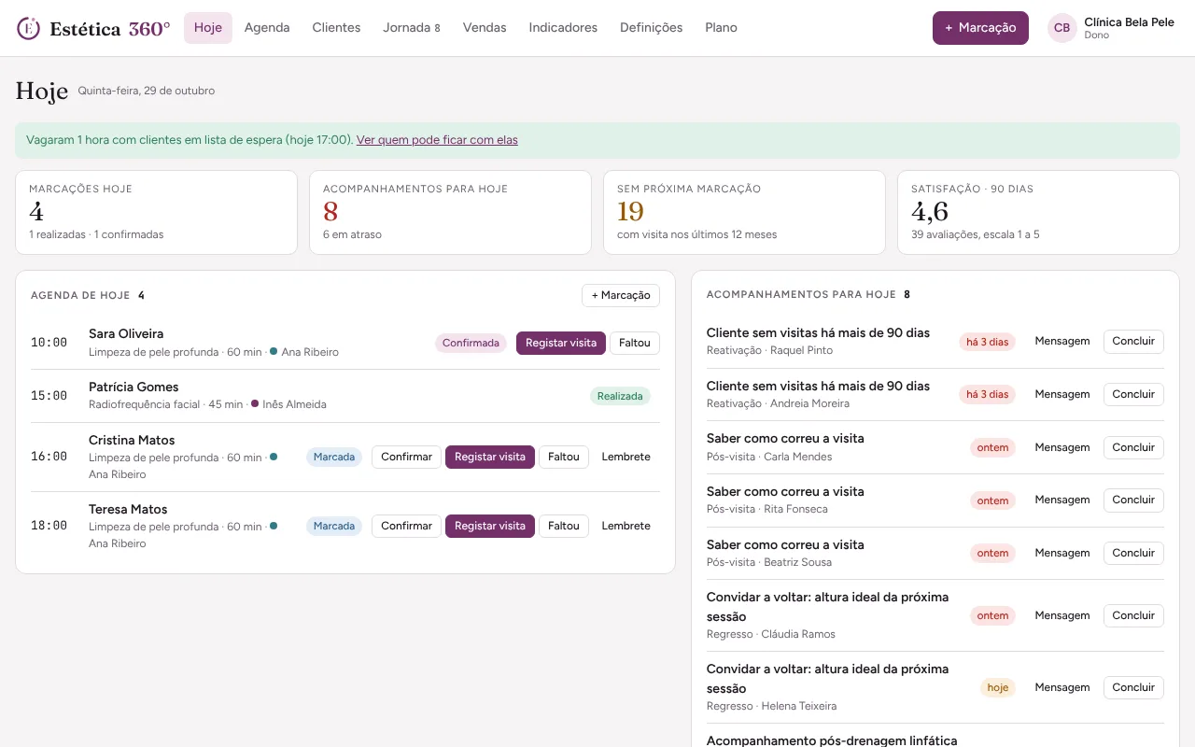The image size is (1195, 747).
Task: Open the Marcações hoje stat card
Action: click(x=157, y=212)
